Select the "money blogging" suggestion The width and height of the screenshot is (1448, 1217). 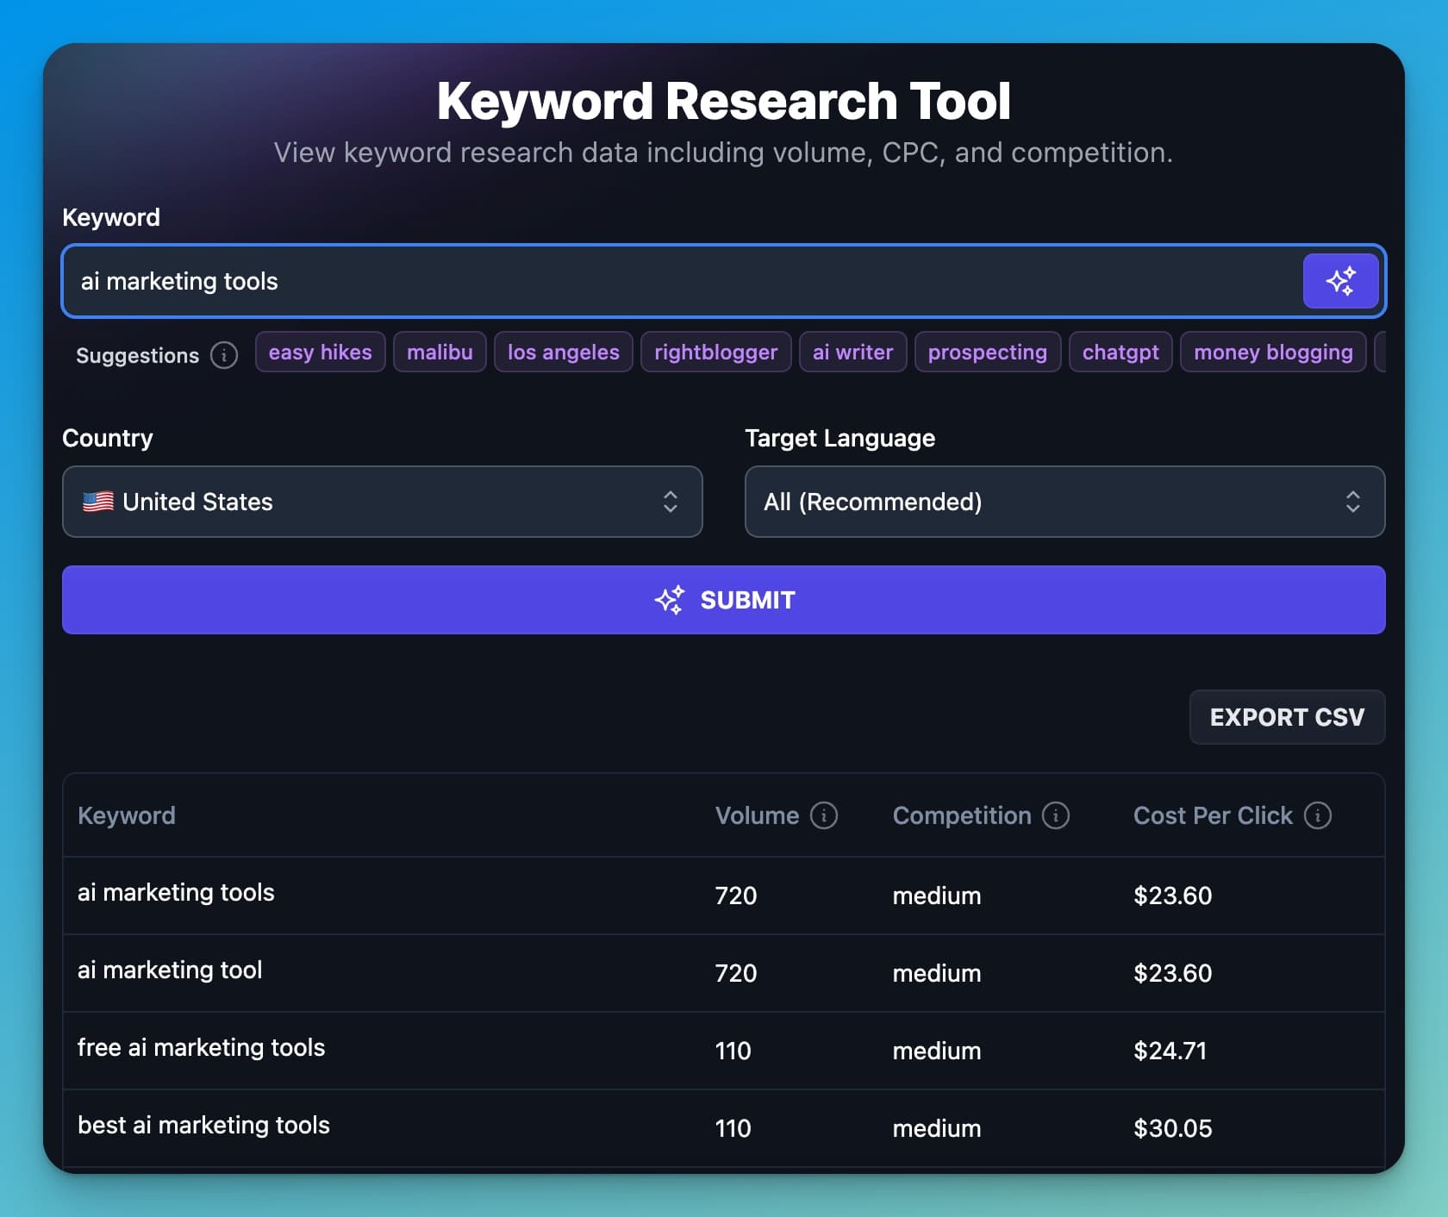point(1272,352)
